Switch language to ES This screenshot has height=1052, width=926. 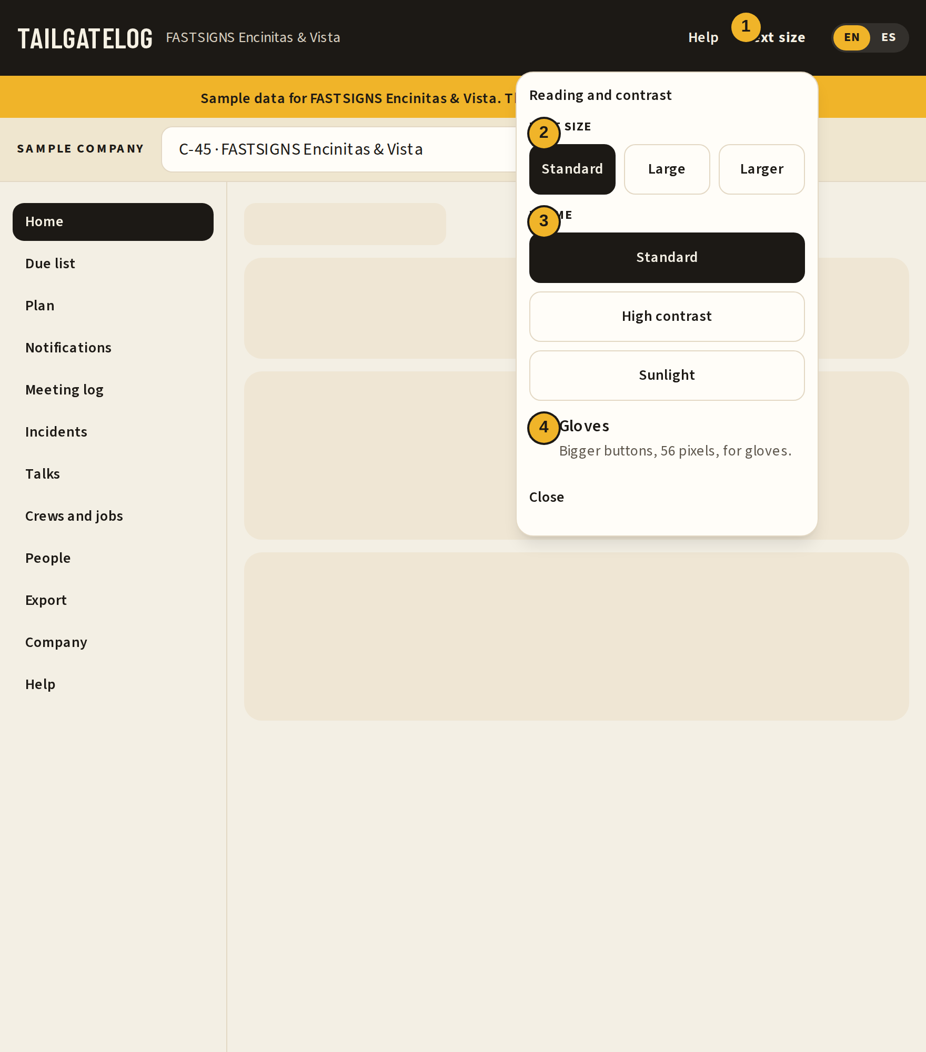point(888,37)
